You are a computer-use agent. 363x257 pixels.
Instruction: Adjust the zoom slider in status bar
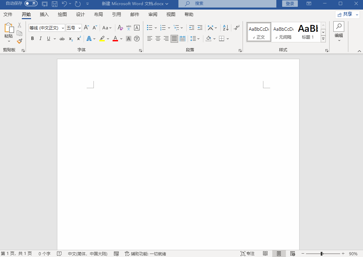click(322, 254)
